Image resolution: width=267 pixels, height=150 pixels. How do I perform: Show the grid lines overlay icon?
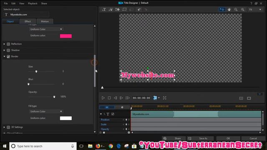[241, 98]
